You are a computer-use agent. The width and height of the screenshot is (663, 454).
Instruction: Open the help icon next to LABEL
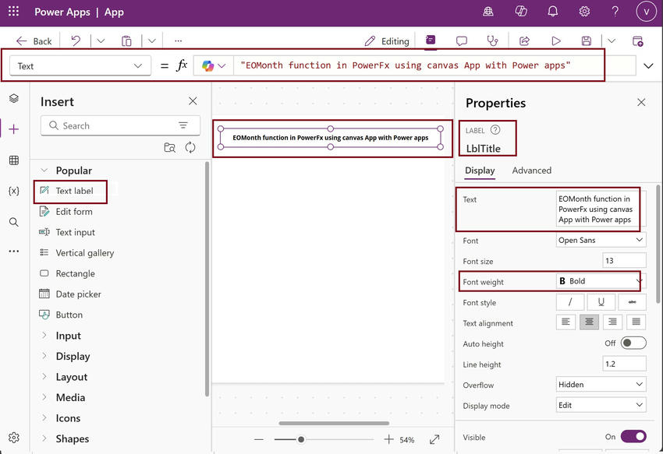coord(495,130)
